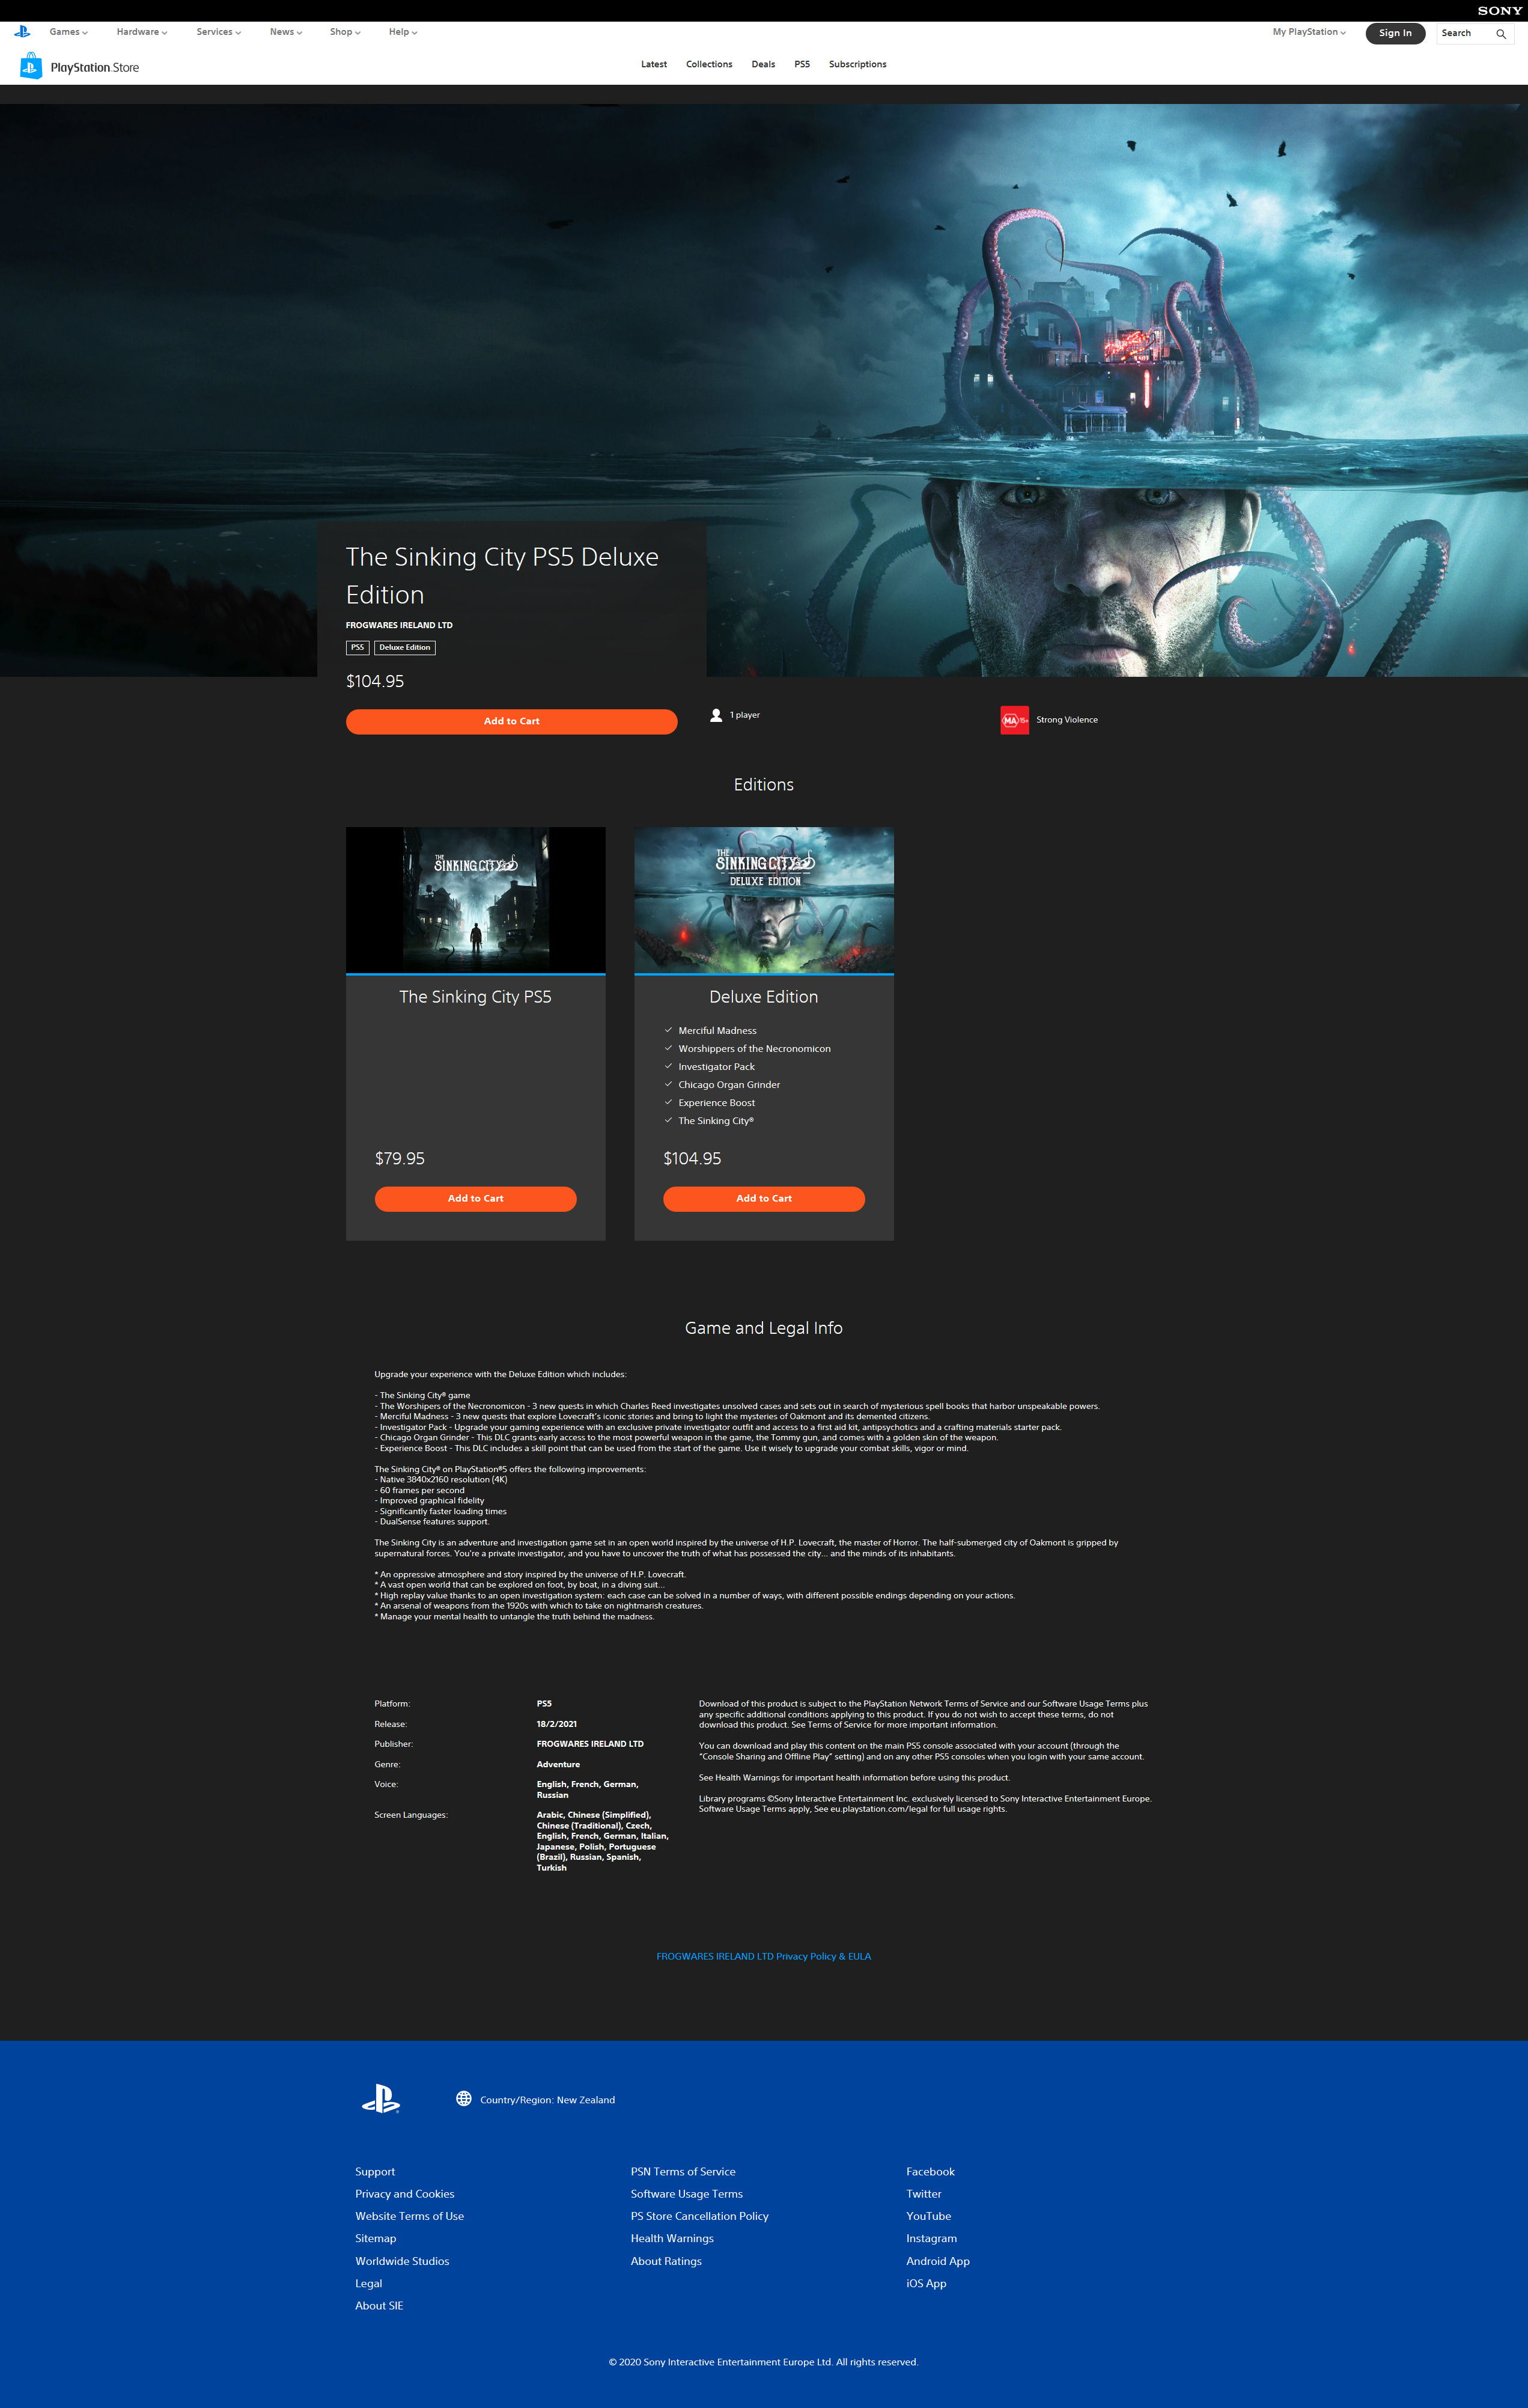The height and width of the screenshot is (2408, 1528).
Task: Click 'Strong Violence' rating descriptor text
Action: coord(1067,720)
